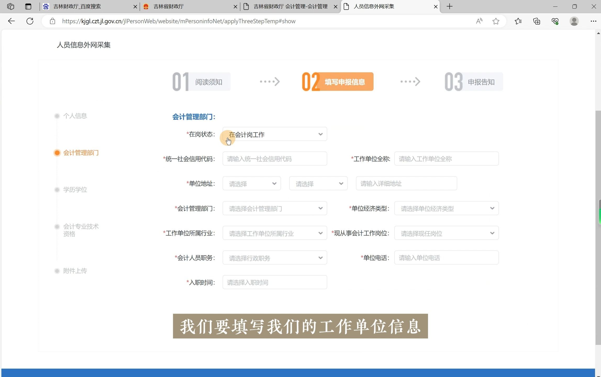Click the address bar URL
Image resolution: width=601 pixels, height=377 pixels.
[179, 21]
